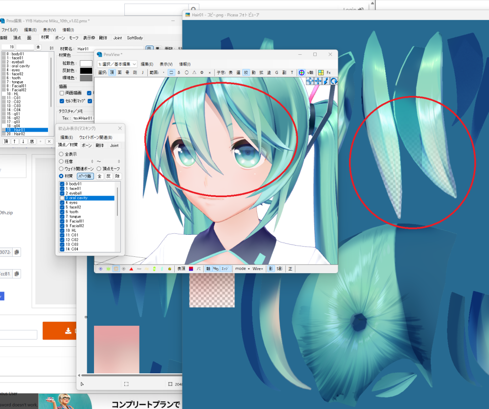This screenshot has width=489, height=409.
Task: Click the red-blue gradient square icon
Action: 191,269
